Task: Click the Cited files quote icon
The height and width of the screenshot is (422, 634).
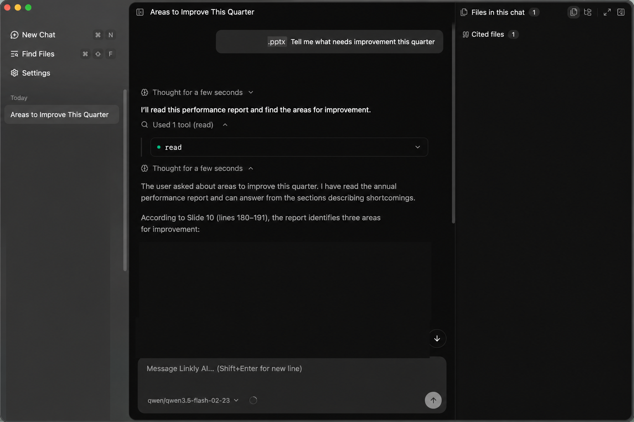Action: (x=466, y=35)
